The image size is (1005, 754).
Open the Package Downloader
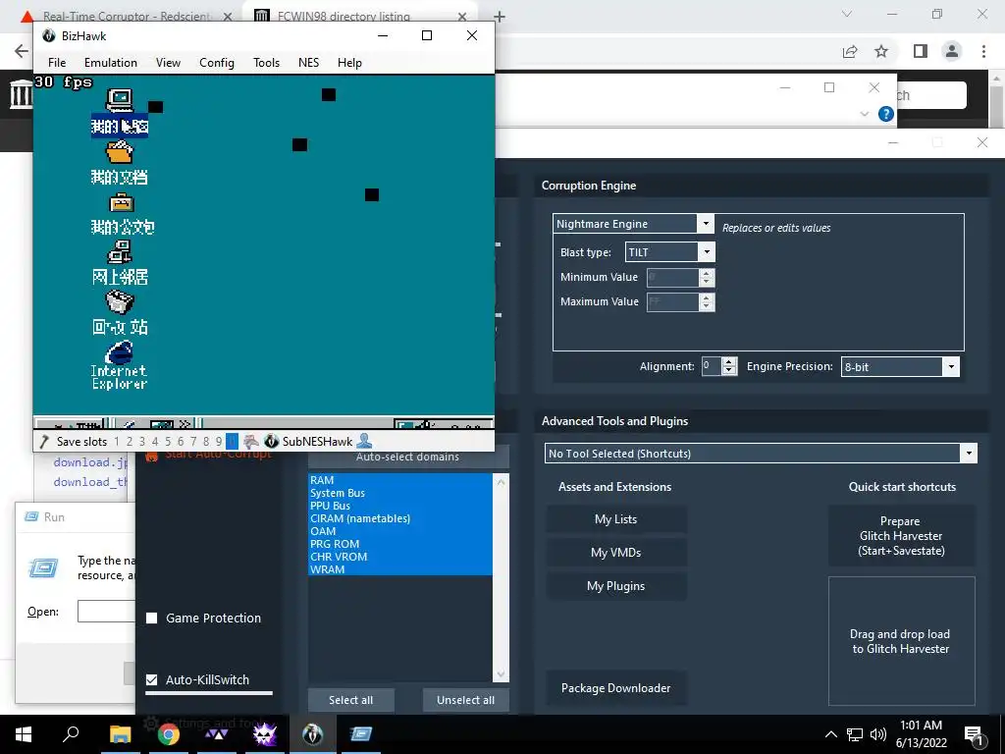[616, 688]
